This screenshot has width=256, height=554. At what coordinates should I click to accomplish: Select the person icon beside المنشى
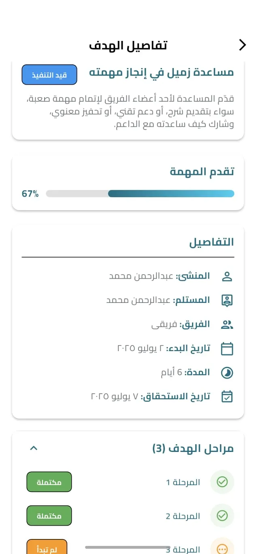point(227,276)
